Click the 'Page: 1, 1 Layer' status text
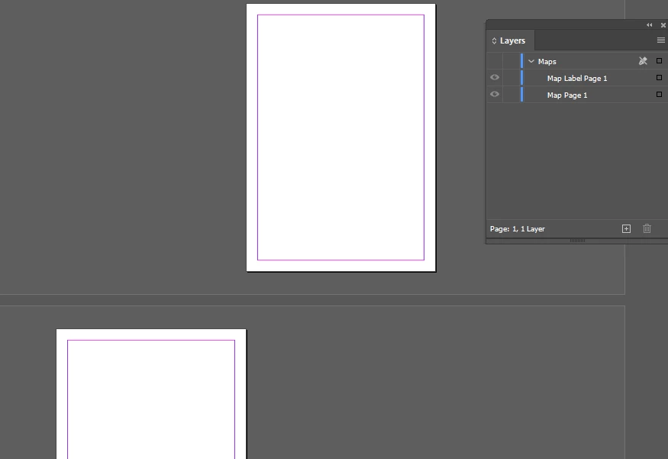The image size is (668, 459). pos(517,229)
